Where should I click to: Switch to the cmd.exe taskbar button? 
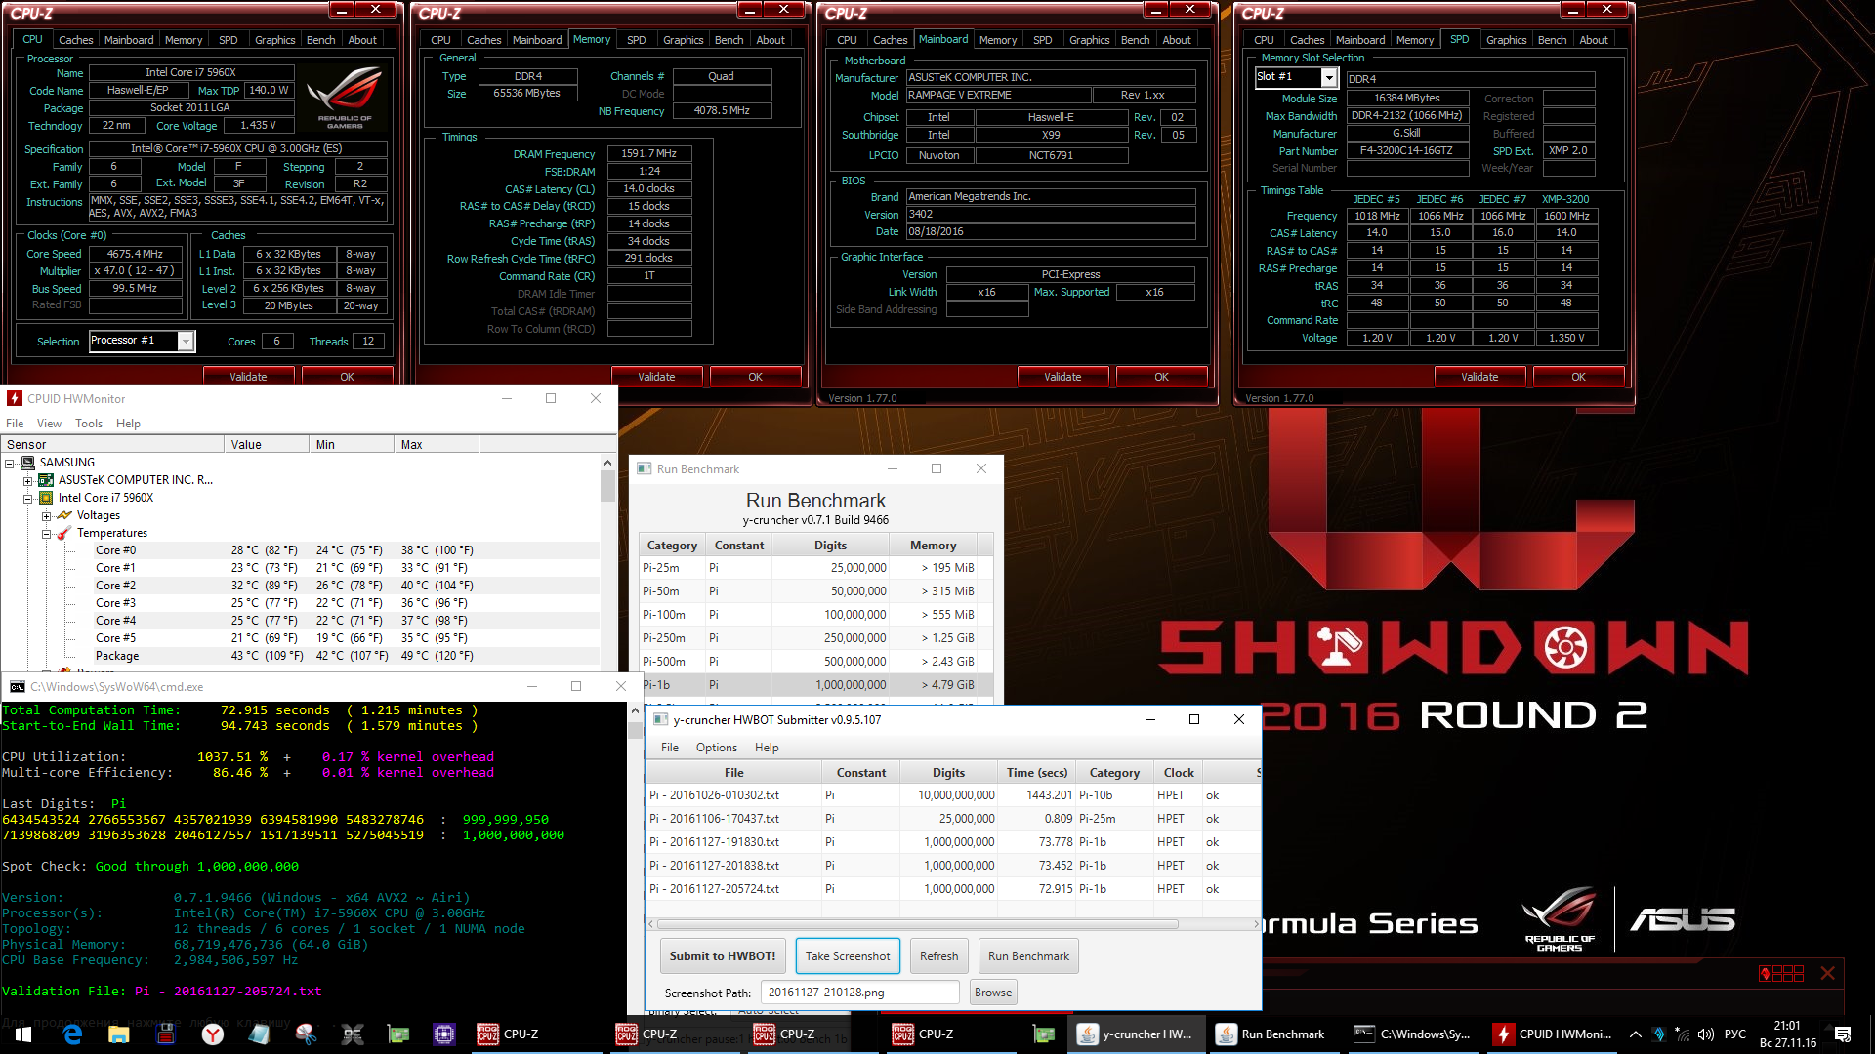[1413, 1034]
